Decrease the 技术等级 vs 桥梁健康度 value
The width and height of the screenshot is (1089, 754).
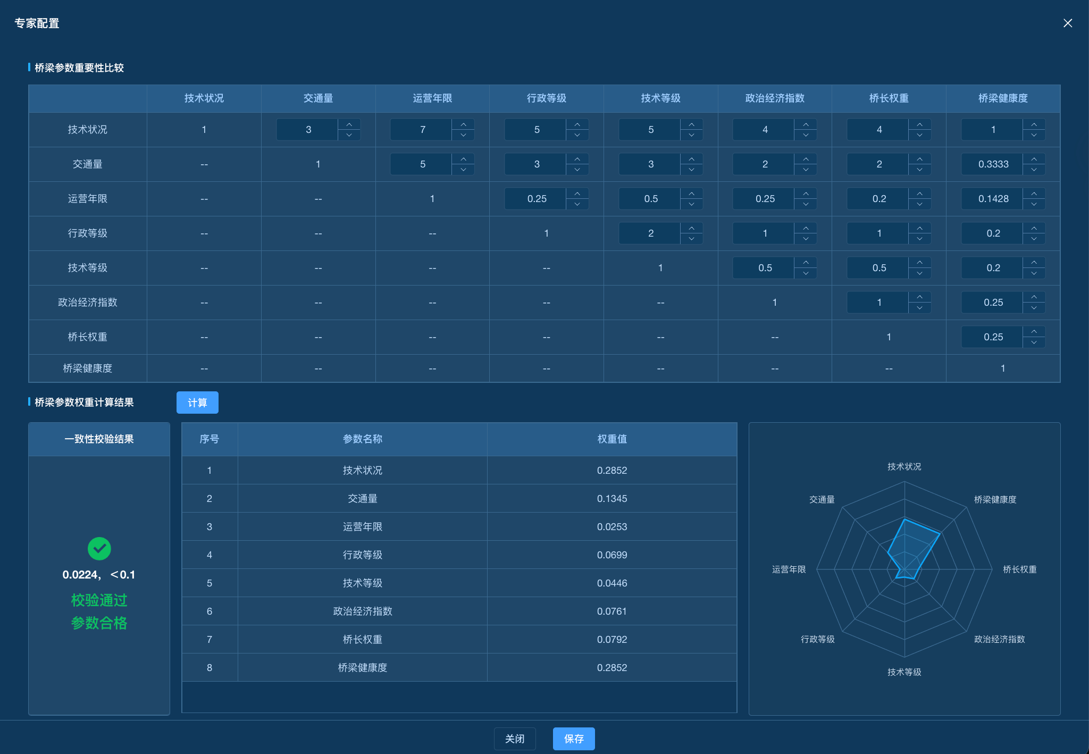click(1034, 273)
